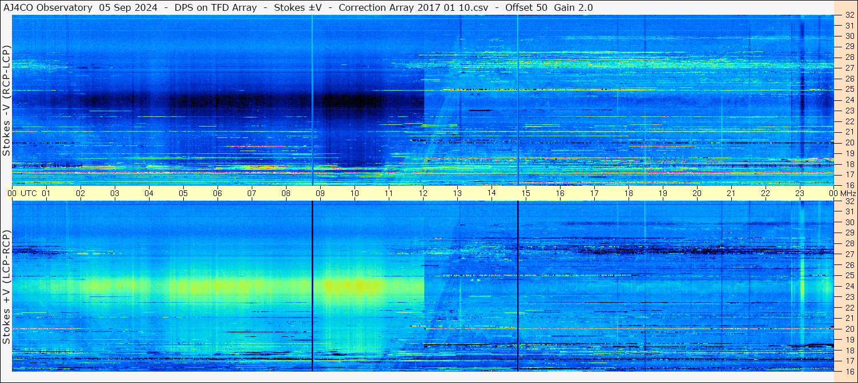This screenshot has height=383, width=858.
Task: Click the 21 hour label on the time axis
Action: [731, 194]
